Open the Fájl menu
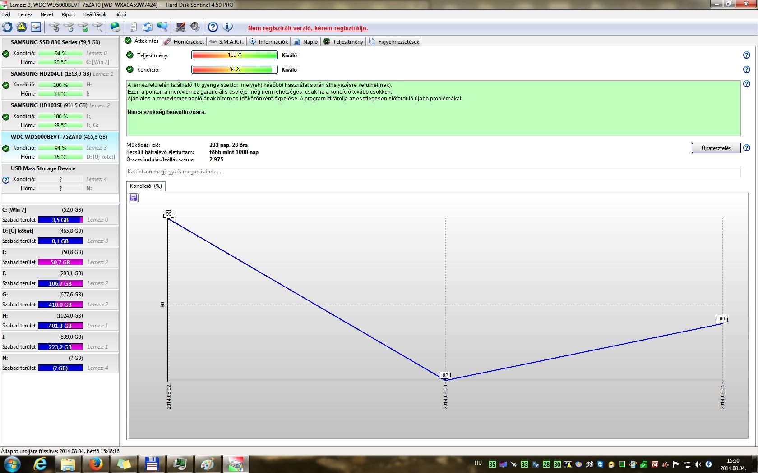758x473 pixels. (6, 14)
